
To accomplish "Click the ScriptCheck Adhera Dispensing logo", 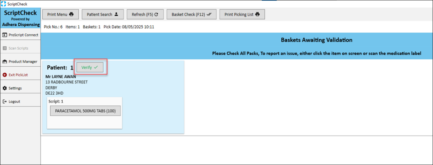I will (x=20, y=18).
